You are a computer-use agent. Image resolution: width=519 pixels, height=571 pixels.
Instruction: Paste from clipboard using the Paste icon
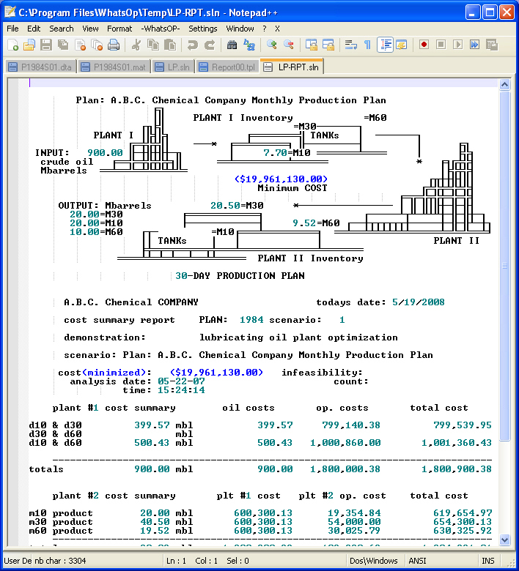point(170,45)
